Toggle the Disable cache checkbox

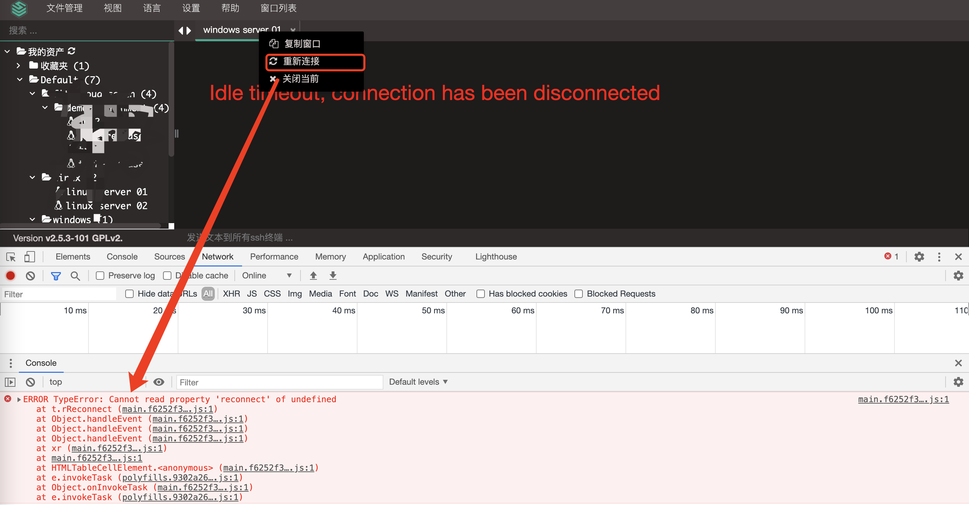pyautogui.click(x=167, y=276)
